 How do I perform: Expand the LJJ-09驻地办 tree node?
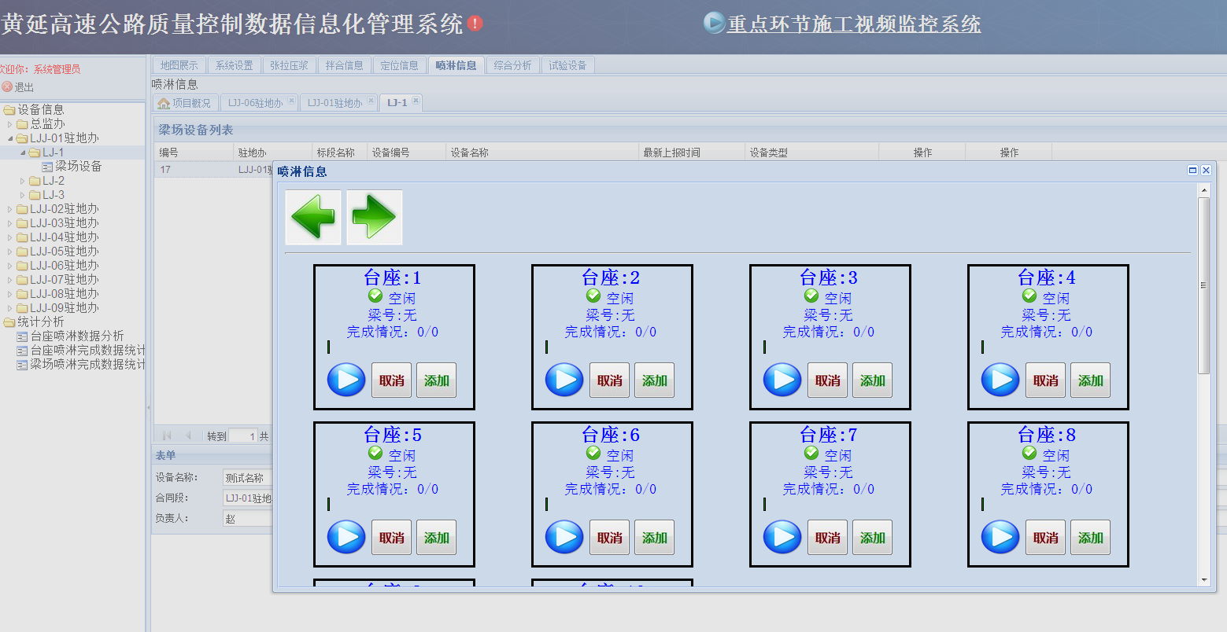10,308
